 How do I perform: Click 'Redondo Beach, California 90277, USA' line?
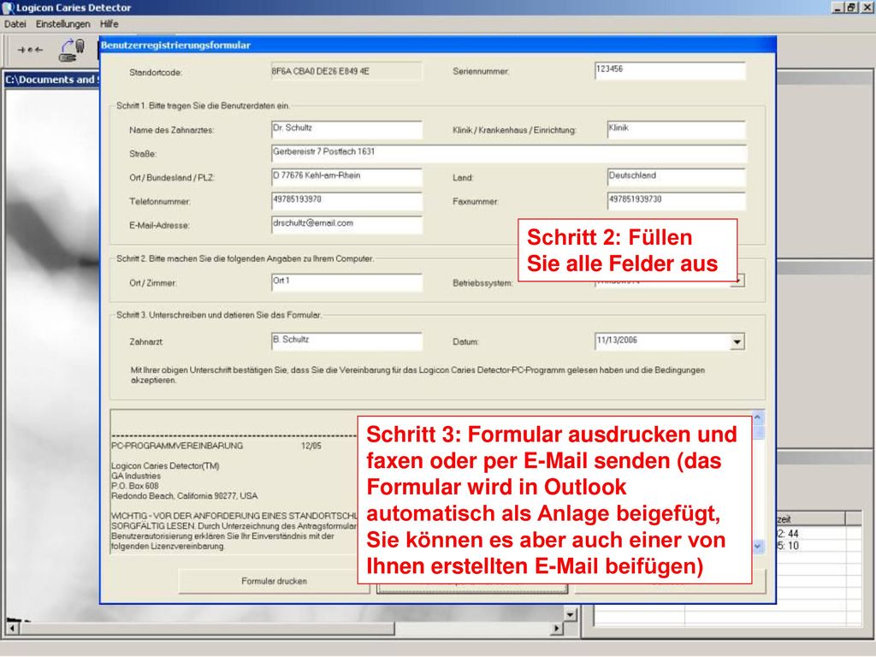[x=185, y=496]
